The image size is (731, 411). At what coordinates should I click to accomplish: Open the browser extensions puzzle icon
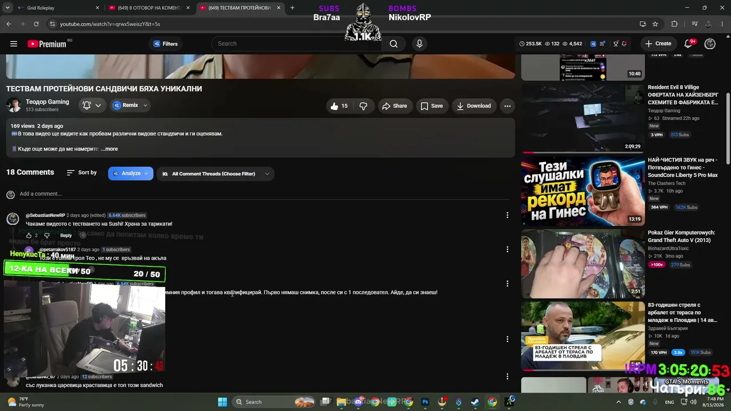[674, 24]
